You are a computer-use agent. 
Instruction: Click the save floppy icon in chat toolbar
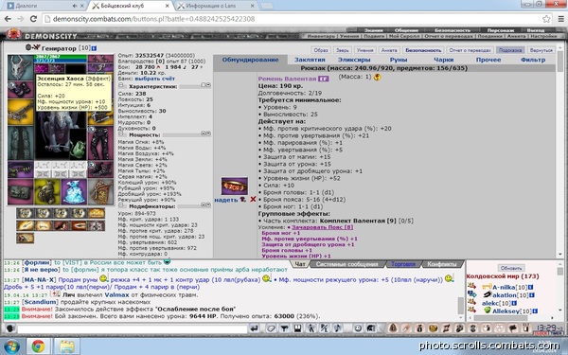(297, 328)
